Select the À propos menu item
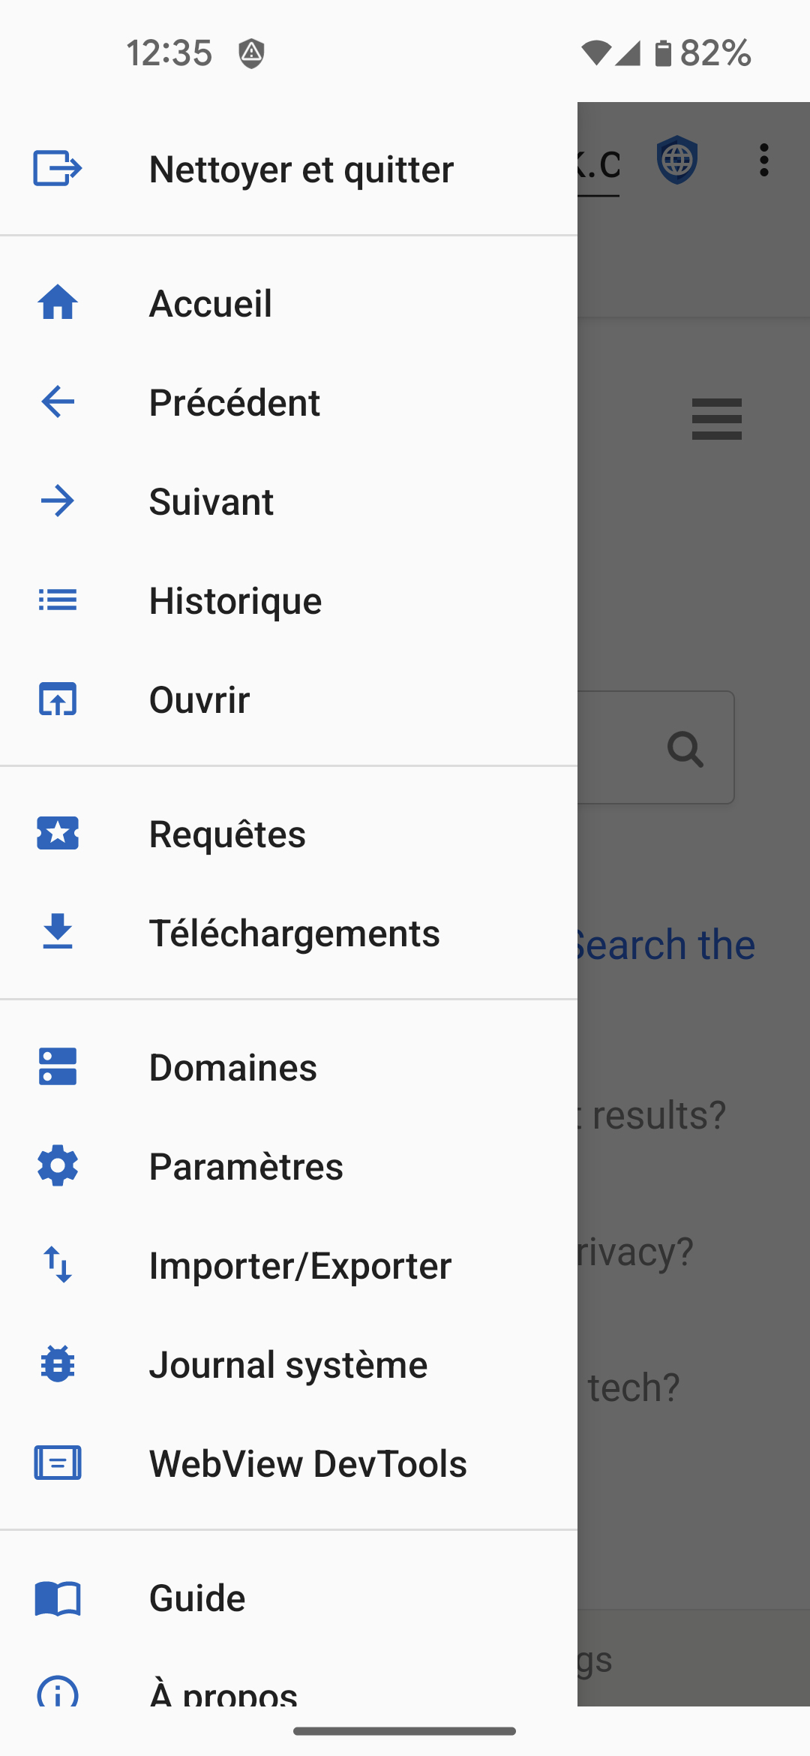This screenshot has height=1756, width=810. coord(223,1693)
